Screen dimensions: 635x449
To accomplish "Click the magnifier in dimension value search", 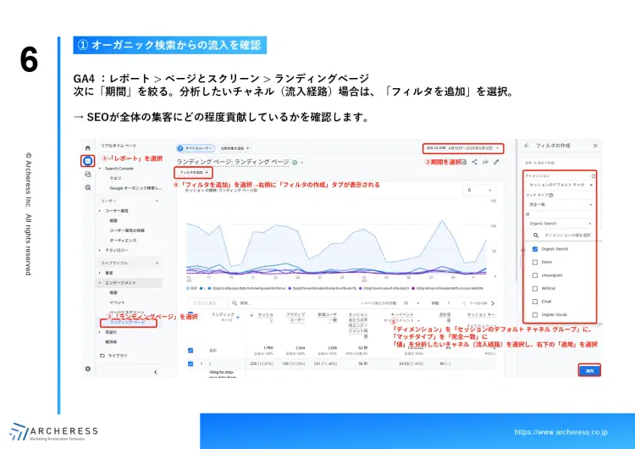I will click(536, 236).
